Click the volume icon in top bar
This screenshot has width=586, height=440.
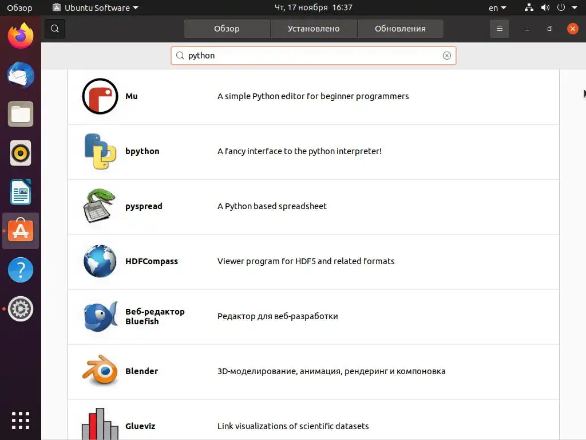pos(545,7)
